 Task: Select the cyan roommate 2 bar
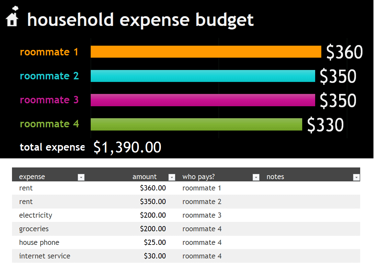pos(203,76)
